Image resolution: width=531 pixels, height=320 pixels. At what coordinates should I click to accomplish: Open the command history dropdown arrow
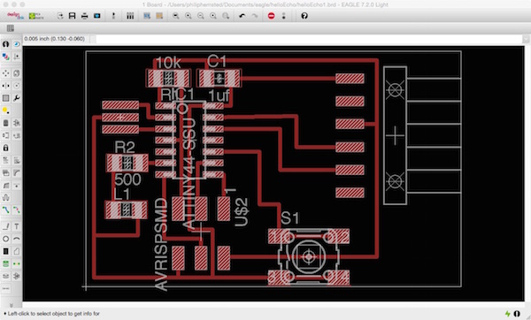pyautogui.click(x=525, y=39)
